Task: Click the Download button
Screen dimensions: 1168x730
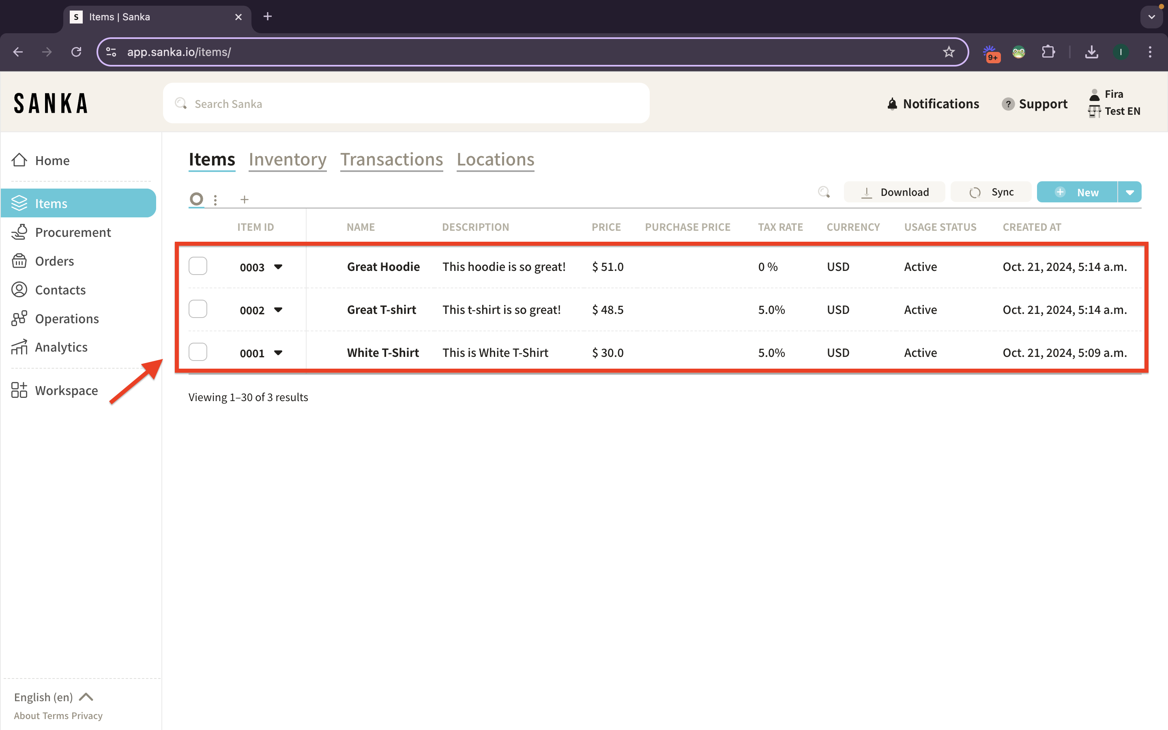Action: 894,192
